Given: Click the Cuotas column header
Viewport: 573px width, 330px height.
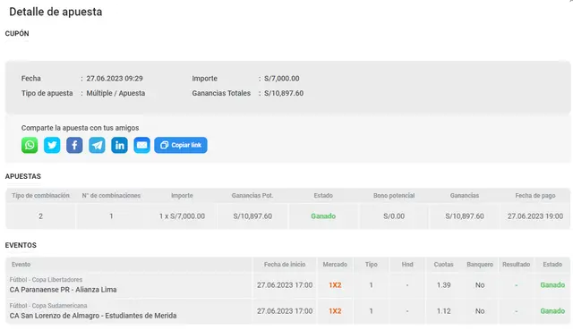Looking at the screenshot, I should coord(443,265).
